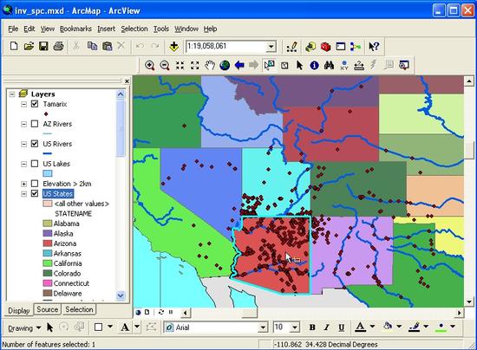The height and width of the screenshot is (350, 477).
Task: Click the US Lakes light blue symbol
Action: tap(48, 173)
